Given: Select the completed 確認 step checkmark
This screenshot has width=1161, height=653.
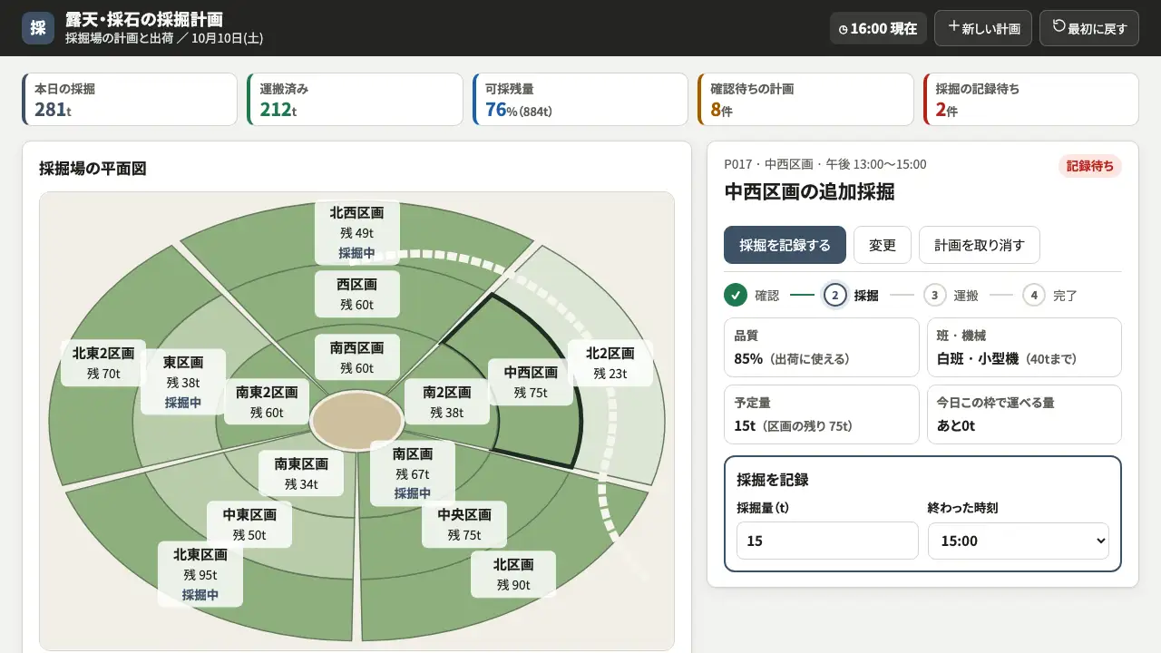Looking at the screenshot, I should tap(735, 295).
